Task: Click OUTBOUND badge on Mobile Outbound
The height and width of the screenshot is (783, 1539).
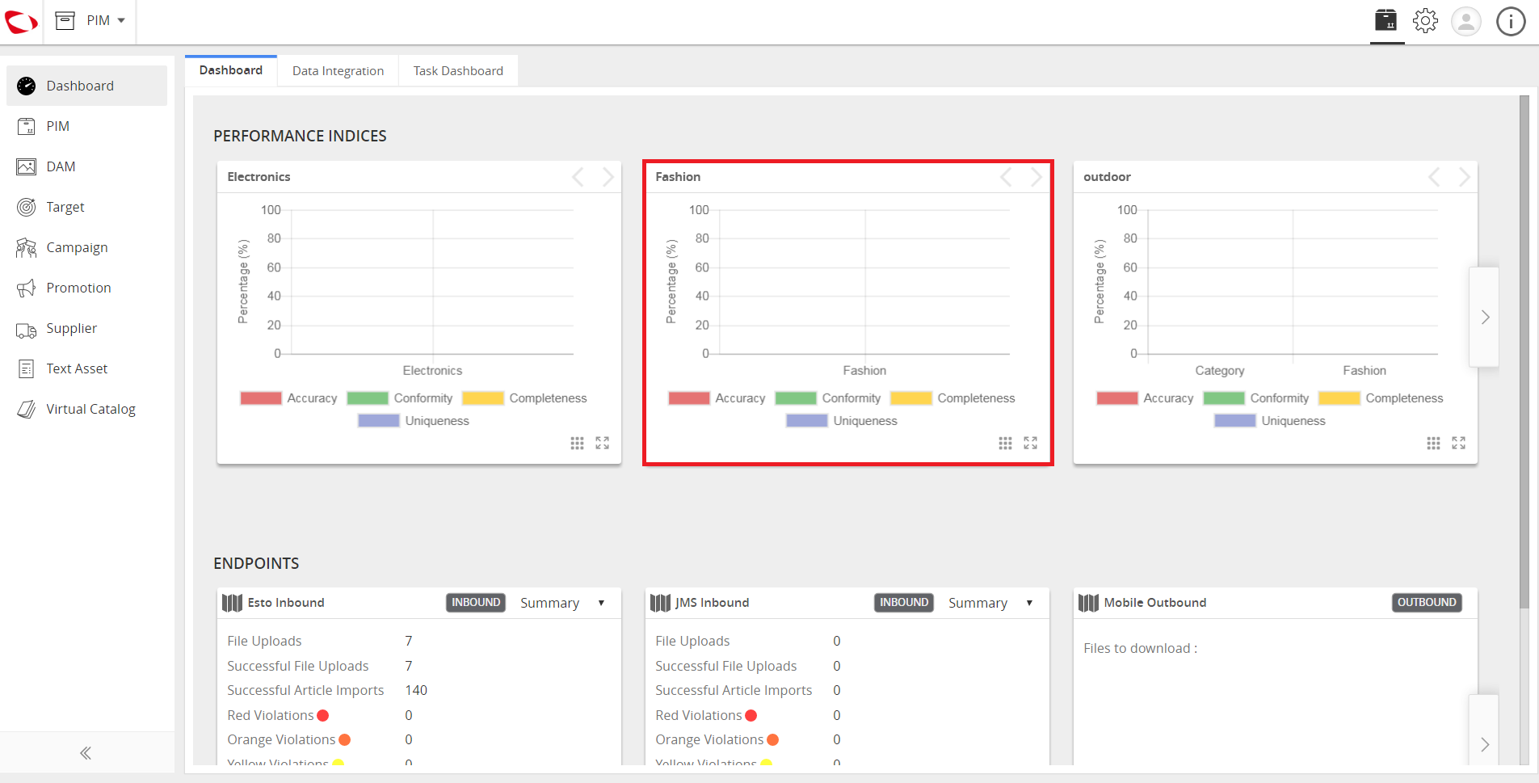Action: point(1427,603)
